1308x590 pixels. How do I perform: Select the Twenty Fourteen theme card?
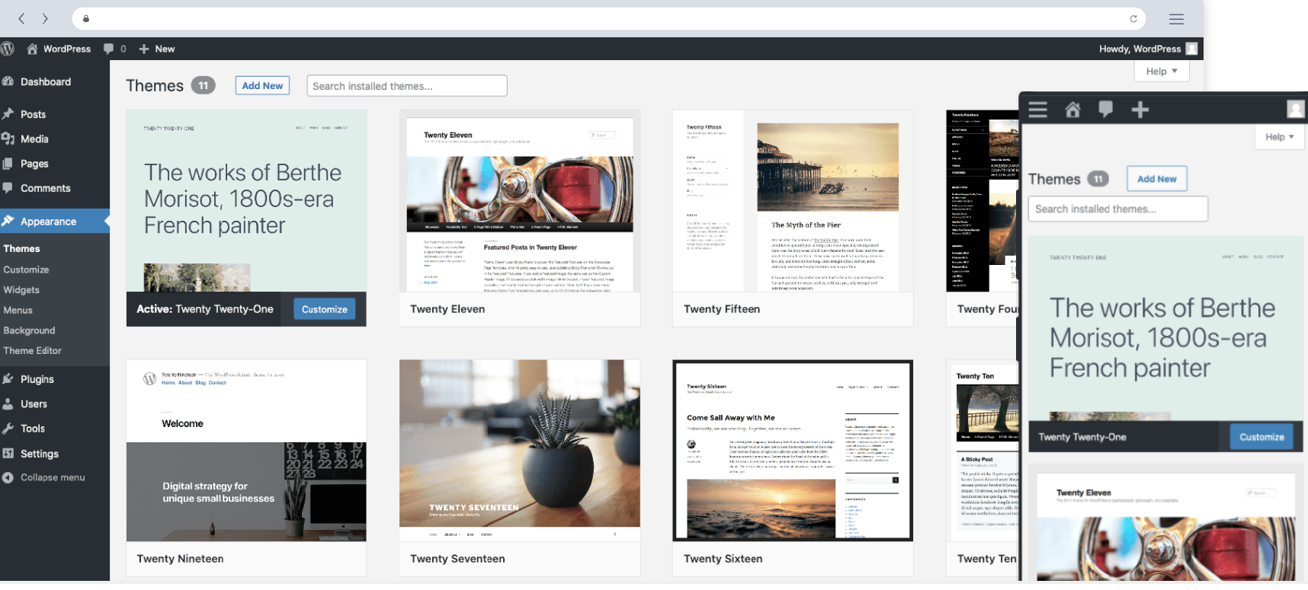[983, 218]
